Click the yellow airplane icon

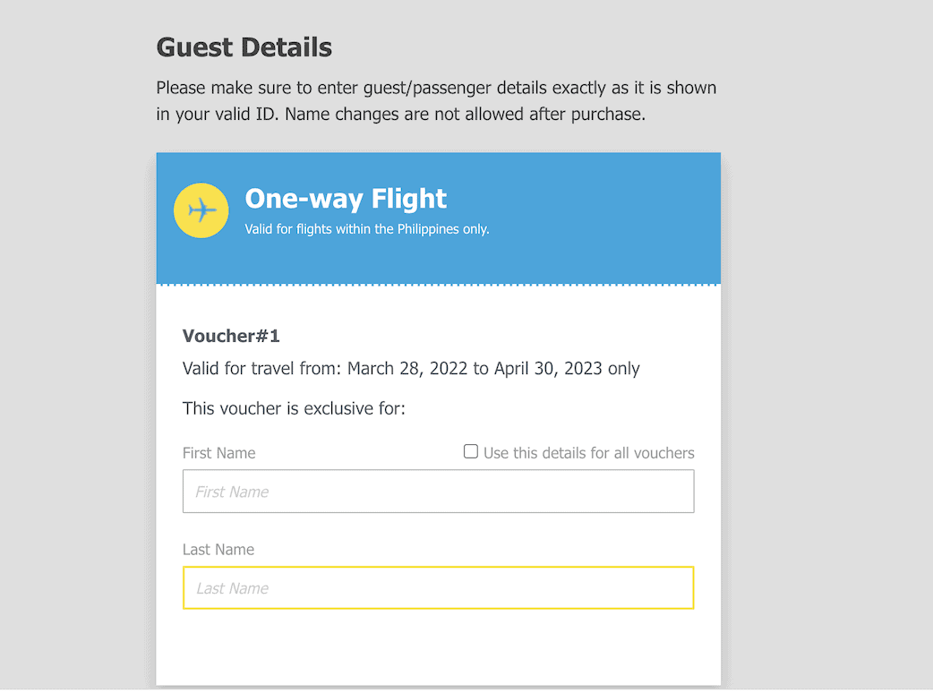pos(201,210)
